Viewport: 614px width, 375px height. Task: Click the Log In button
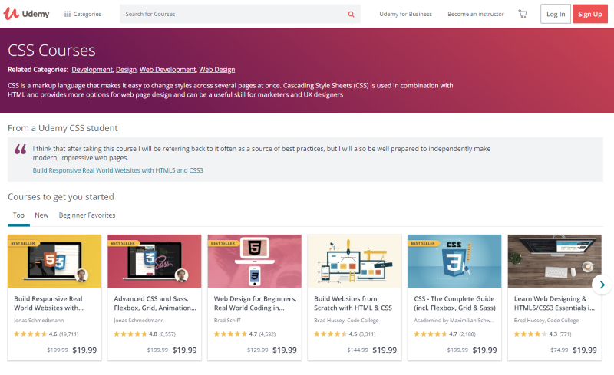(x=555, y=14)
